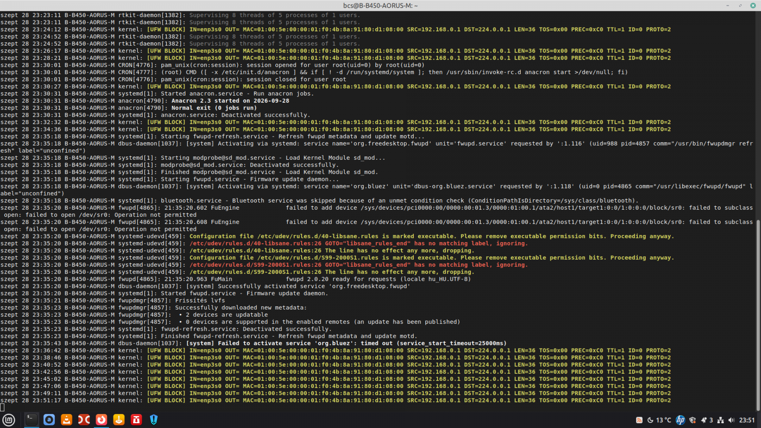Viewport: 761px width, 428px height.
Task: Launch the red download-arrow app icon
Action: coord(137,419)
